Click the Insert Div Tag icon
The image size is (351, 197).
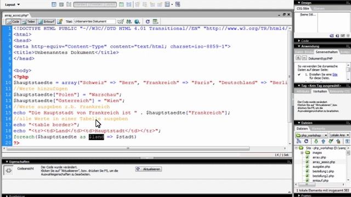(x=61, y=4)
